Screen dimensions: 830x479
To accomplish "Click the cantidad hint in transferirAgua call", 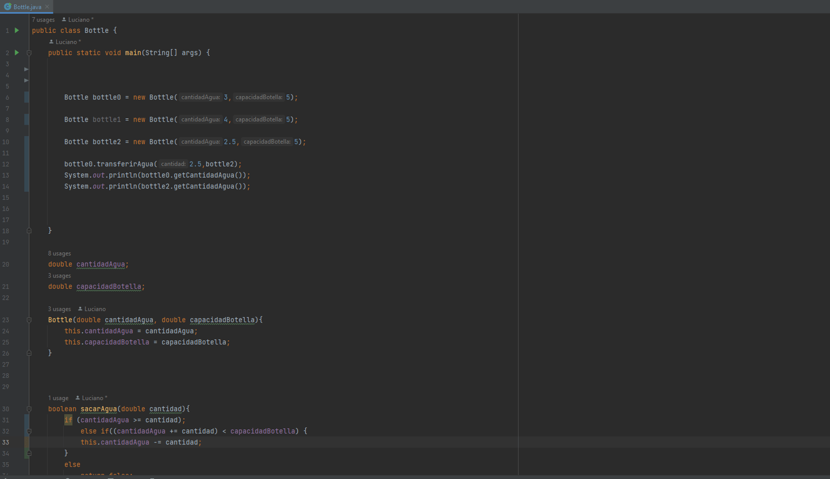I will pyautogui.click(x=173, y=164).
